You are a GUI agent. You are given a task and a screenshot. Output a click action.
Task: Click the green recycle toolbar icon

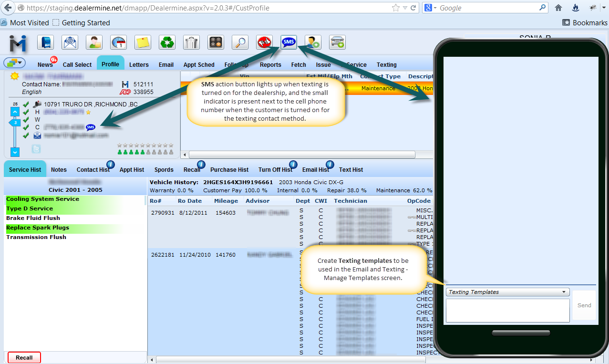tap(167, 42)
